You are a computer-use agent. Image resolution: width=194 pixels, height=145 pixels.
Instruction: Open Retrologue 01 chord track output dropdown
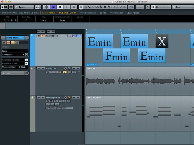57,36
